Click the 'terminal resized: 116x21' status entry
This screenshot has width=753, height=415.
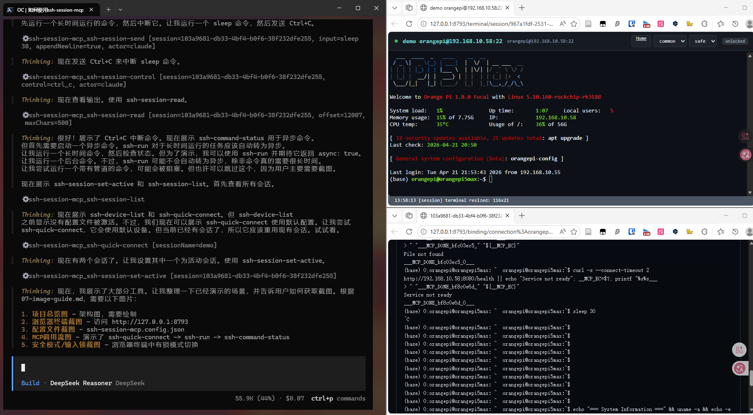point(451,200)
